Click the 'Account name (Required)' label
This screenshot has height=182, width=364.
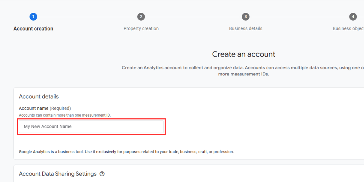pos(45,108)
